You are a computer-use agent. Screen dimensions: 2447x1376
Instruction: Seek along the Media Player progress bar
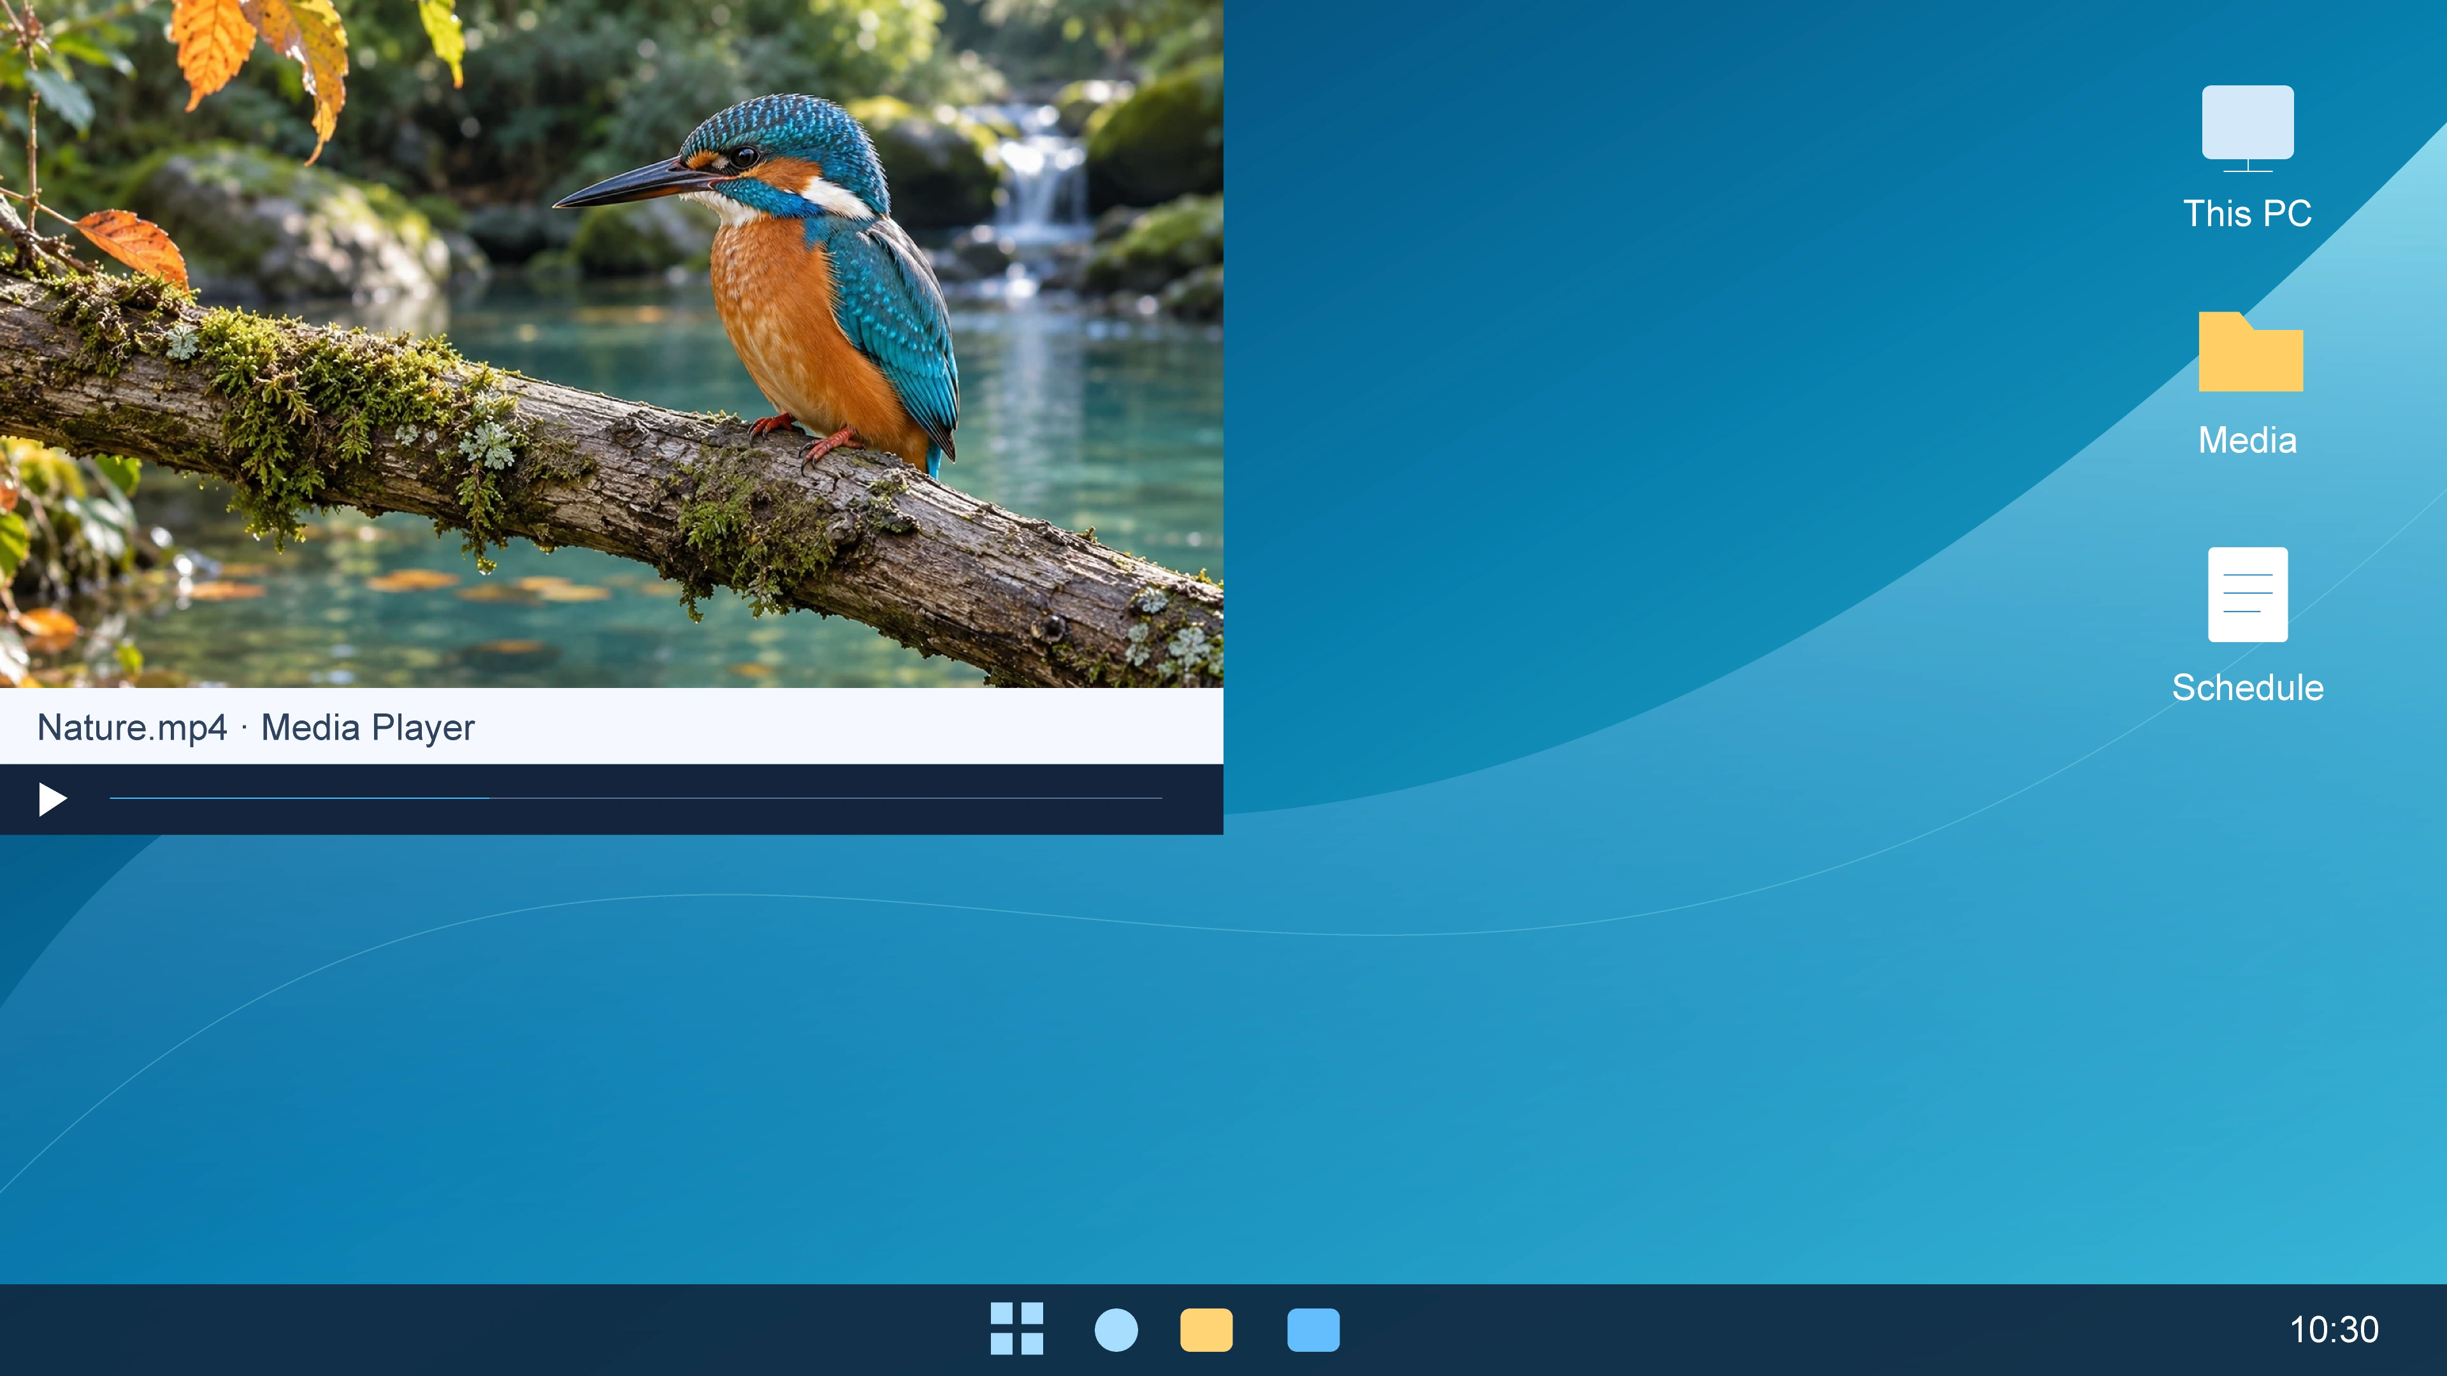[635, 799]
